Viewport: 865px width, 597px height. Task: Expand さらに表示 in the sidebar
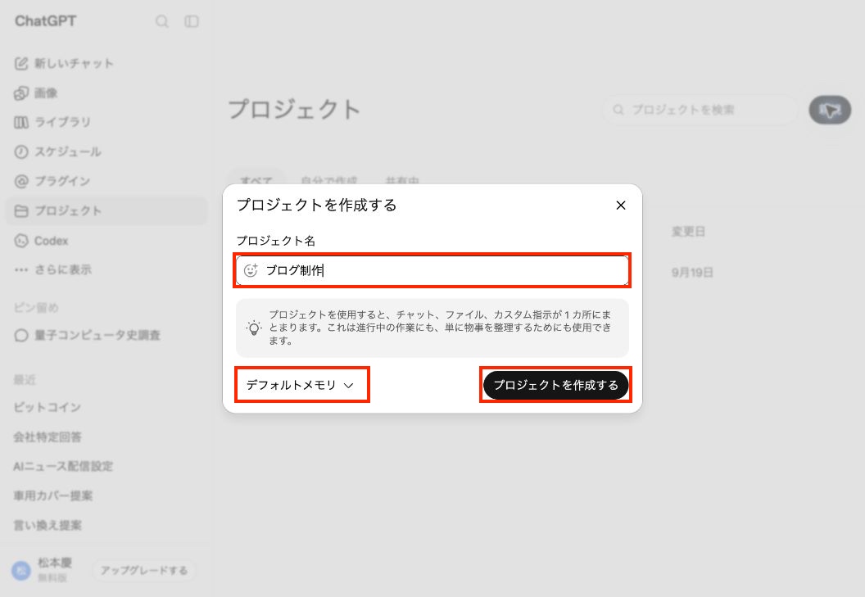click(105, 269)
